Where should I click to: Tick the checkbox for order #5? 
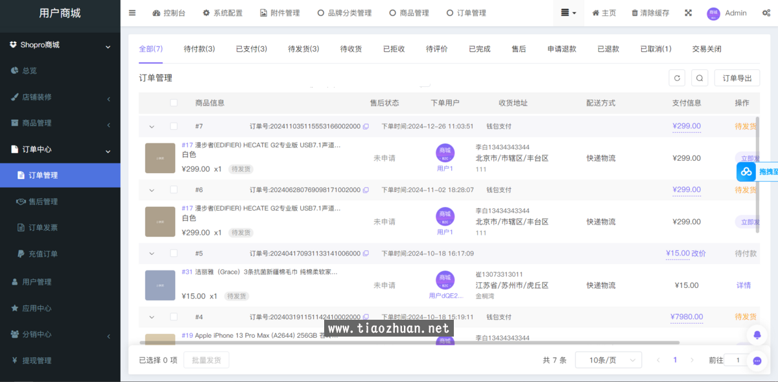174,253
